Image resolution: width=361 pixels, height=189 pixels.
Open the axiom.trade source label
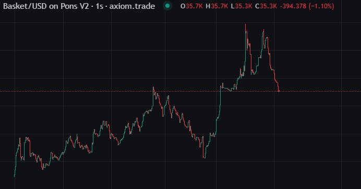132,6
